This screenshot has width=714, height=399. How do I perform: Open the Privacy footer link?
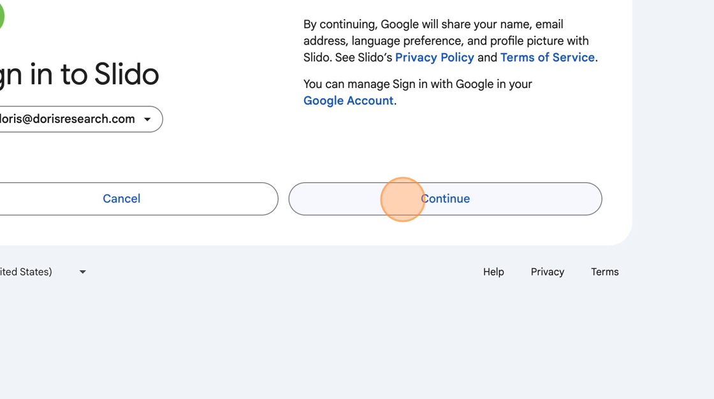[x=547, y=272]
